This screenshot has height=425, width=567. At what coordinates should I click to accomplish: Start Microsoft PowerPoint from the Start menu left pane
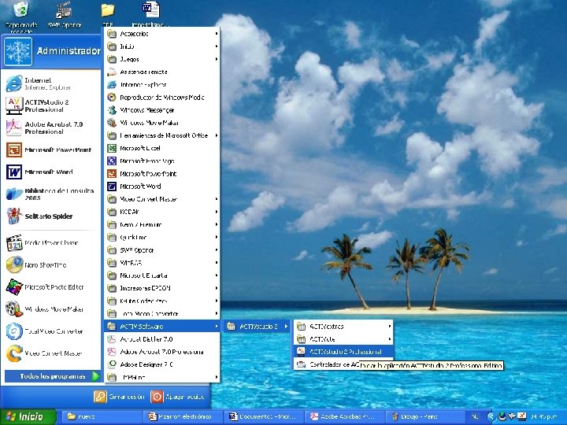(x=51, y=150)
